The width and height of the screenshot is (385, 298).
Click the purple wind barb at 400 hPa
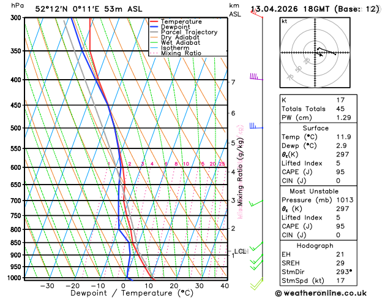coord(256,77)
